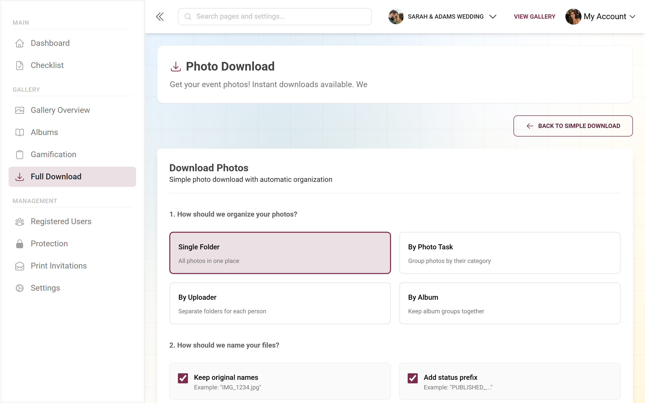Open the Albums section

72,132
